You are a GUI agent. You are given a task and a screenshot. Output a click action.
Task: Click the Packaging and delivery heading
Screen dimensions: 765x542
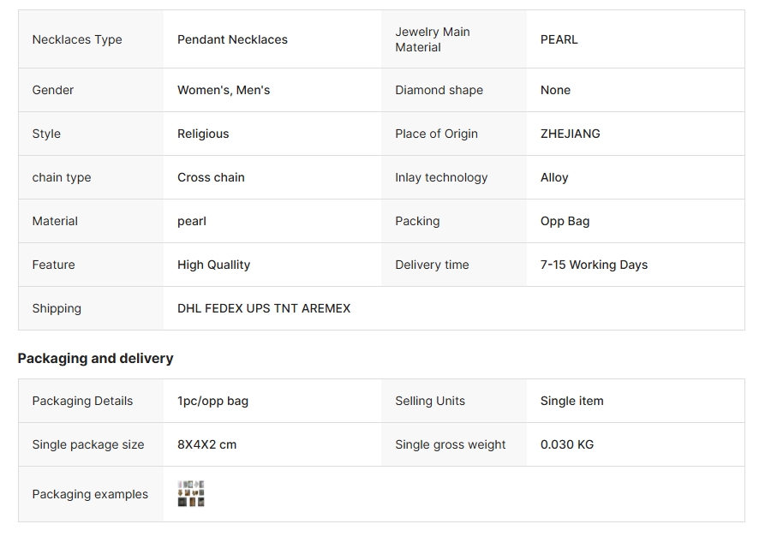tap(95, 358)
